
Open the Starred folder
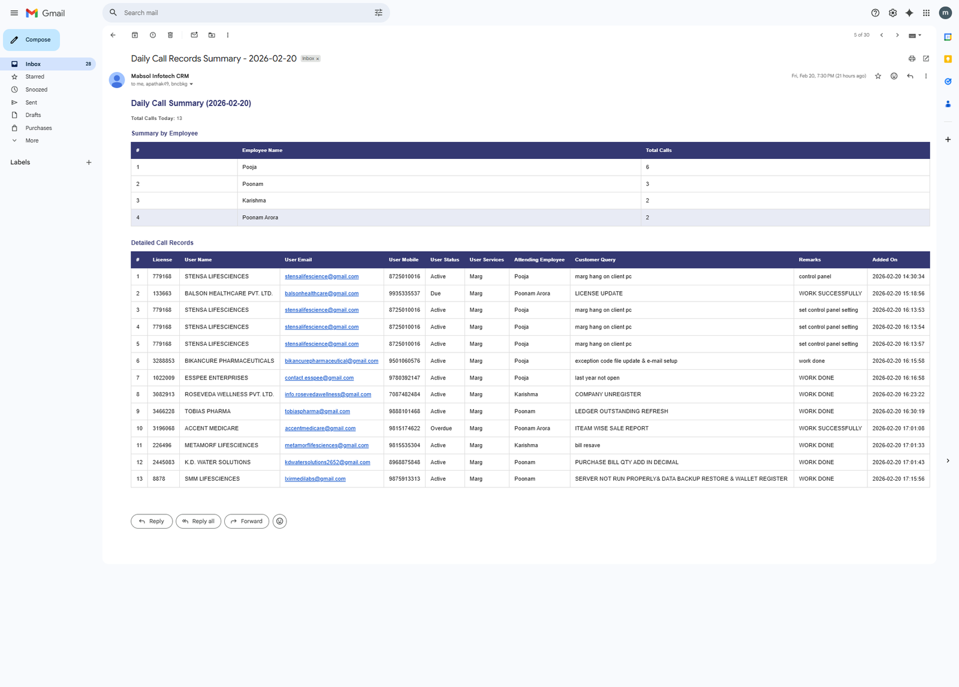35,77
